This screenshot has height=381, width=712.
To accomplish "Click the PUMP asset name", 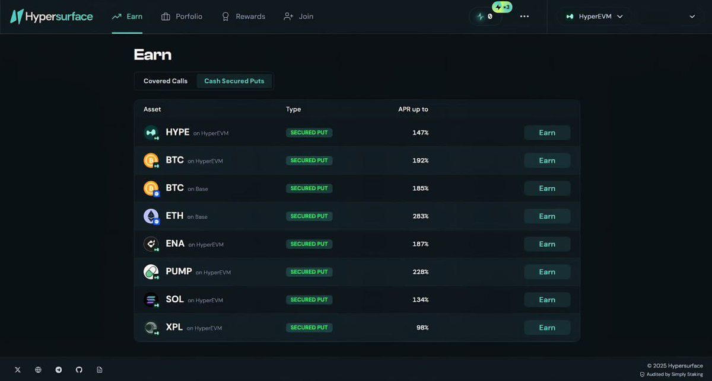I will (x=179, y=271).
